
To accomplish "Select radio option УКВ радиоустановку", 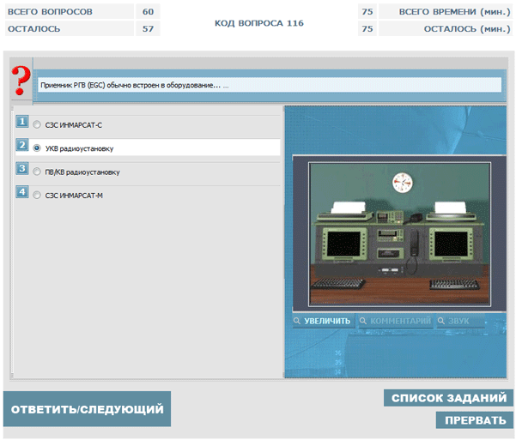I will click(37, 148).
